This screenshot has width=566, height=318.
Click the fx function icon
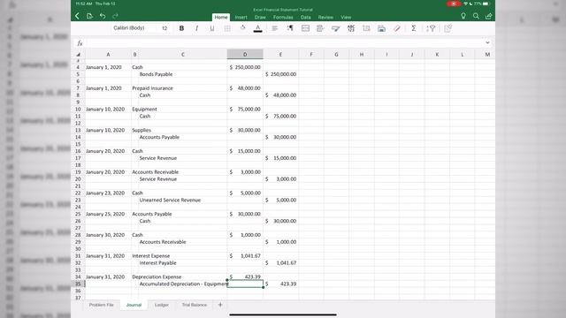pos(80,43)
